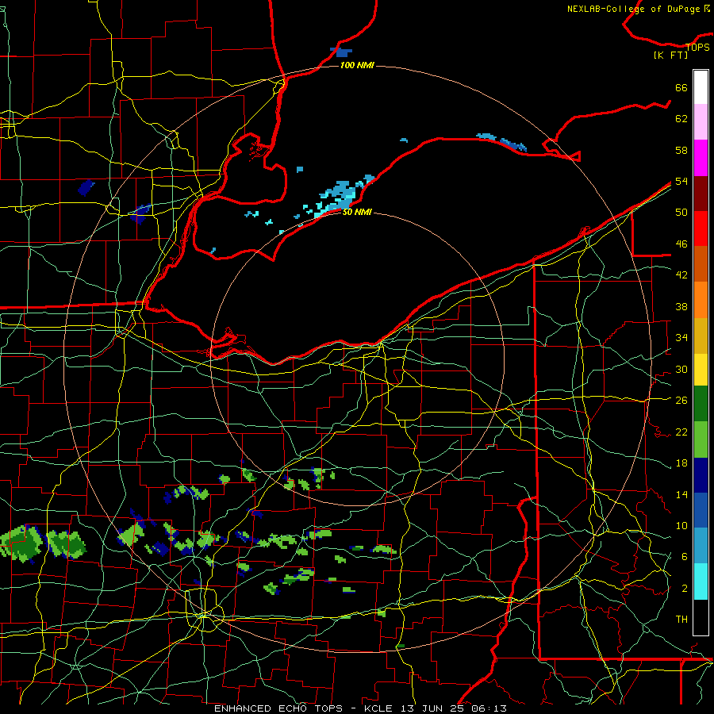Image resolution: width=714 pixels, height=714 pixels.
Task: Click the '50 NMI' range ring label
Action: click(357, 212)
